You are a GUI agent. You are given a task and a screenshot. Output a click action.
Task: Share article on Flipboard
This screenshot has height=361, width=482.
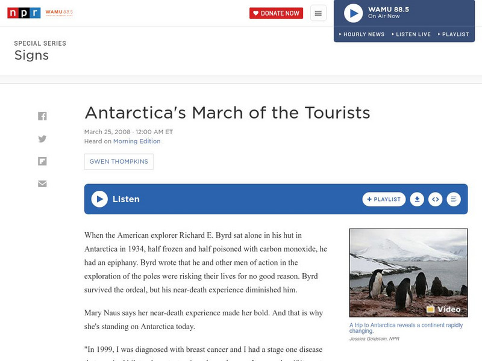pyautogui.click(x=42, y=161)
